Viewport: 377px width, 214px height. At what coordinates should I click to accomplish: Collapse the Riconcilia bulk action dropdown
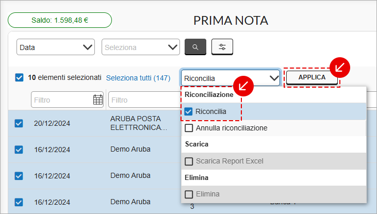(x=231, y=78)
